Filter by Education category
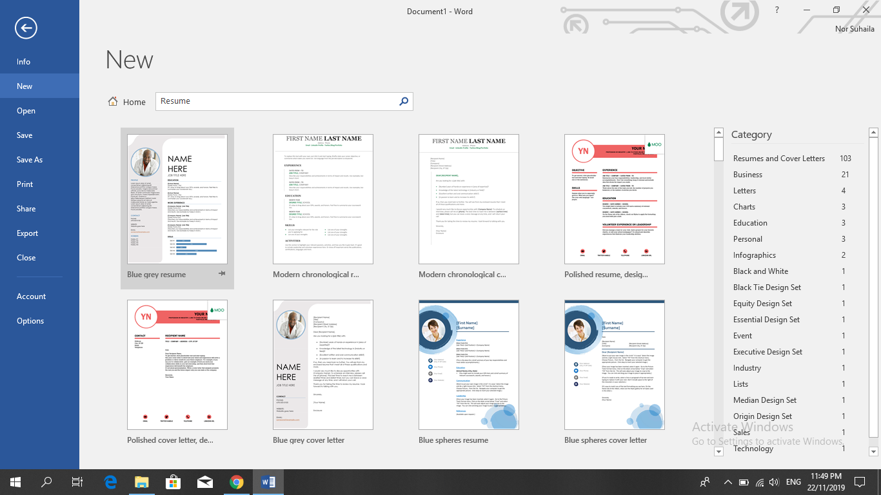Screen dimensions: 881x495 794,223
